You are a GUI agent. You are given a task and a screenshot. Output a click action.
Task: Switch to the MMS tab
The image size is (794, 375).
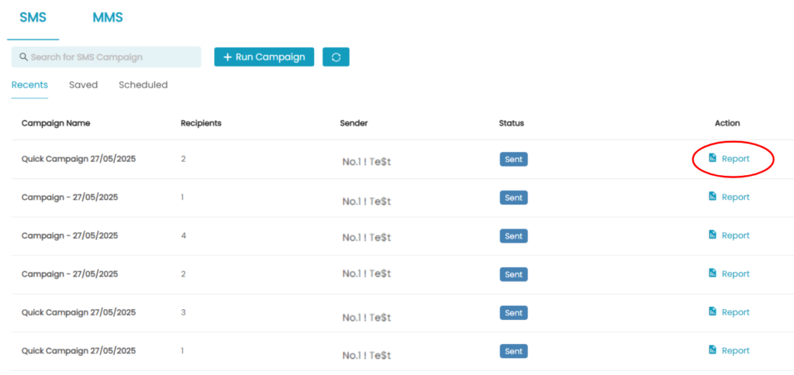coord(108,18)
